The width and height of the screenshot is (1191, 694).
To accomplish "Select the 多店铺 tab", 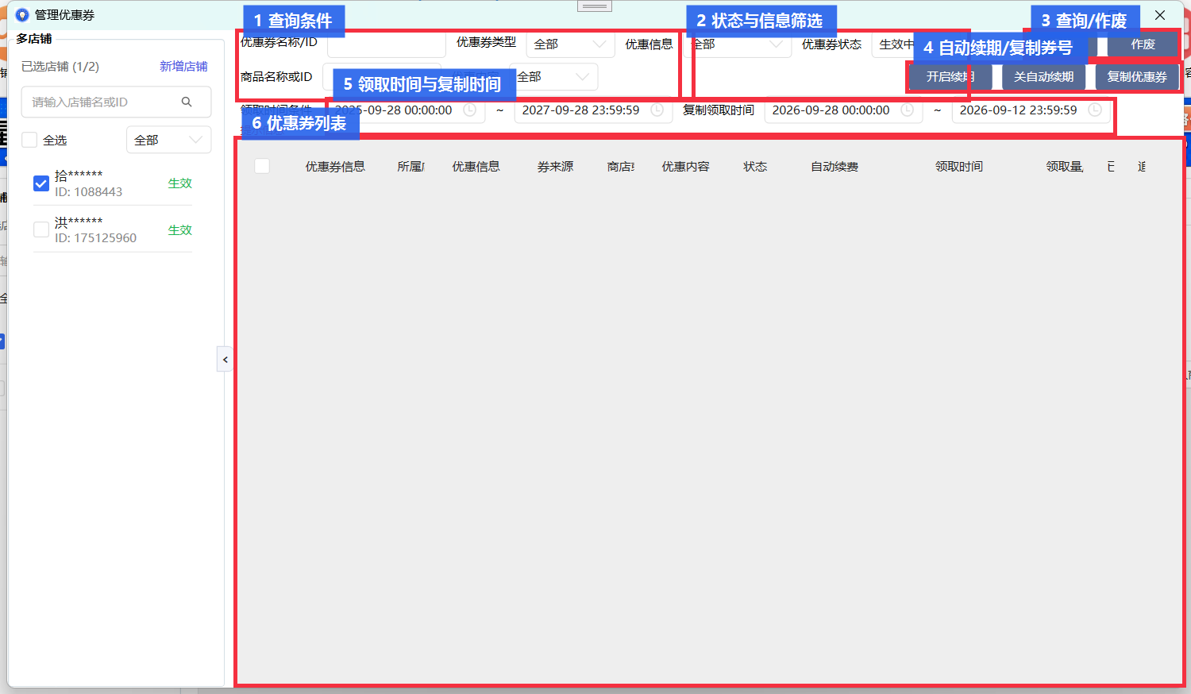I will tap(34, 38).
